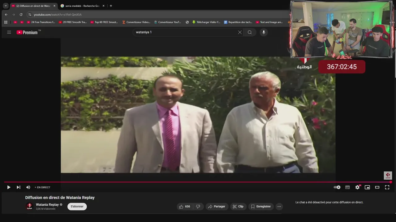Save the video with Enregistrer
Screen dimensions: 396x222
pyautogui.click(x=261, y=206)
